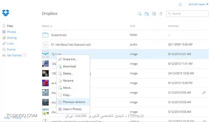
Task: Click the Get Started icon
Action: point(4,55)
